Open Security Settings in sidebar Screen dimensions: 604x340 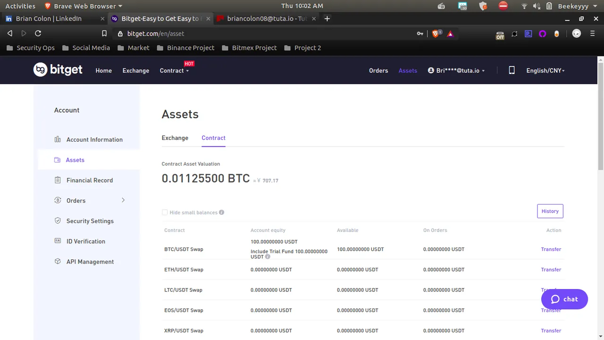(90, 221)
